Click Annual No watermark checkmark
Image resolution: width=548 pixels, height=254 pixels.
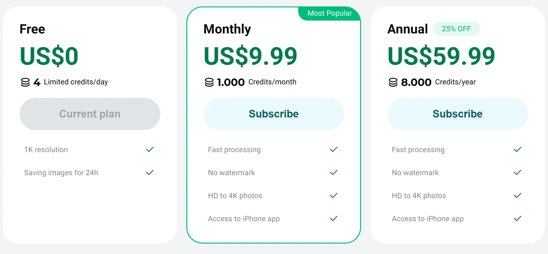tap(518, 173)
